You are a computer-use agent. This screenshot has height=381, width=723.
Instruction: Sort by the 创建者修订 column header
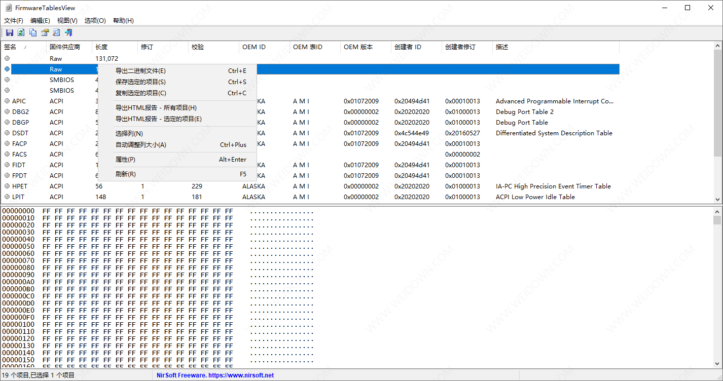point(467,47)
